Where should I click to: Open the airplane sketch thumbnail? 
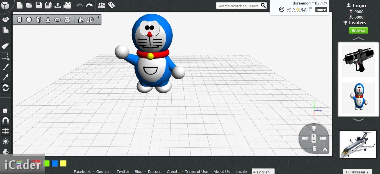(x=358, y=144)
